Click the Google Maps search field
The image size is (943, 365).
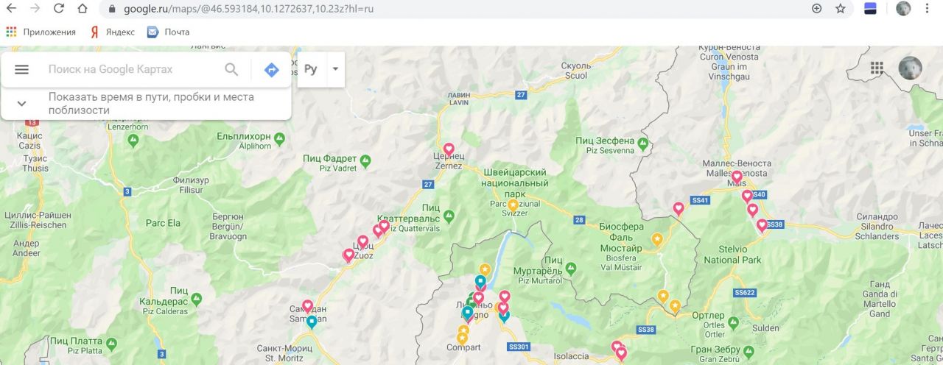[x=130, y=69]
